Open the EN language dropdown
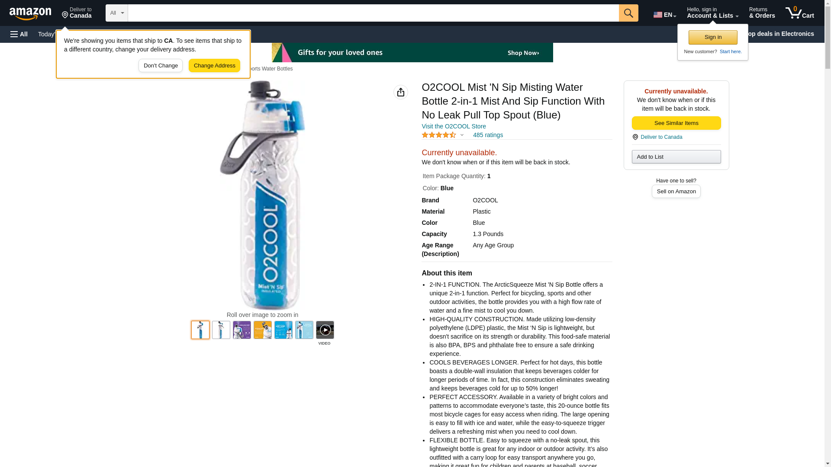 point(665,15)
